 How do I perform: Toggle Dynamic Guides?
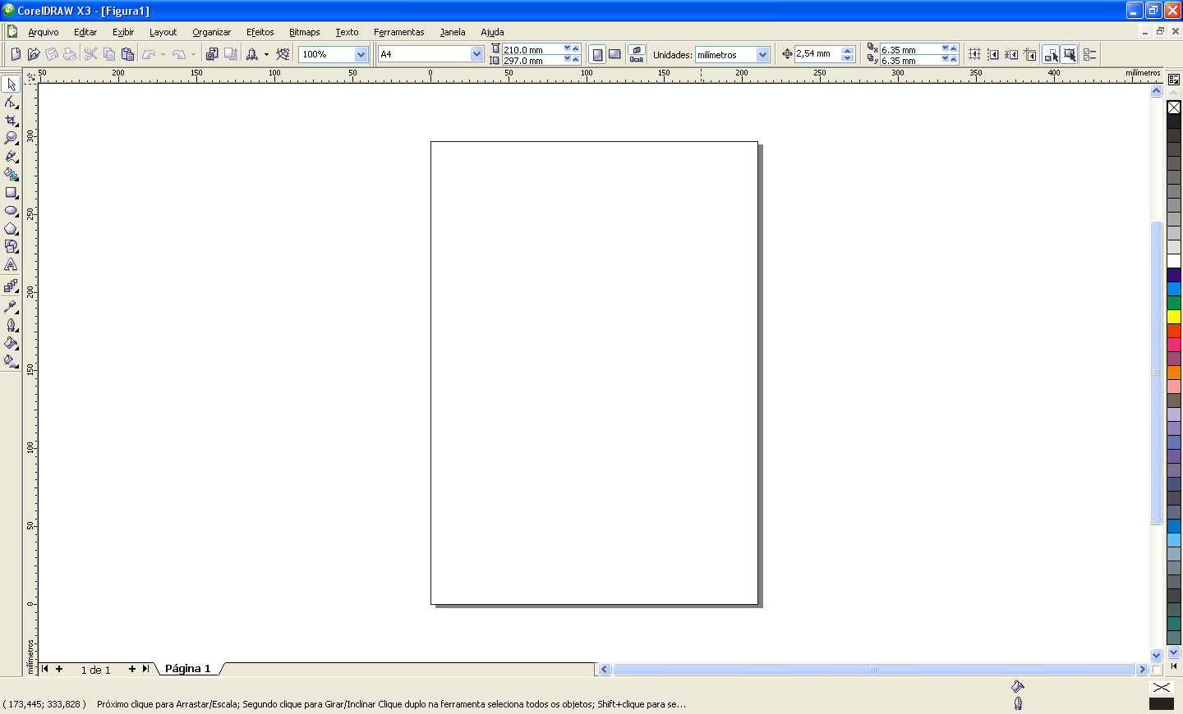pos(1030,54)
